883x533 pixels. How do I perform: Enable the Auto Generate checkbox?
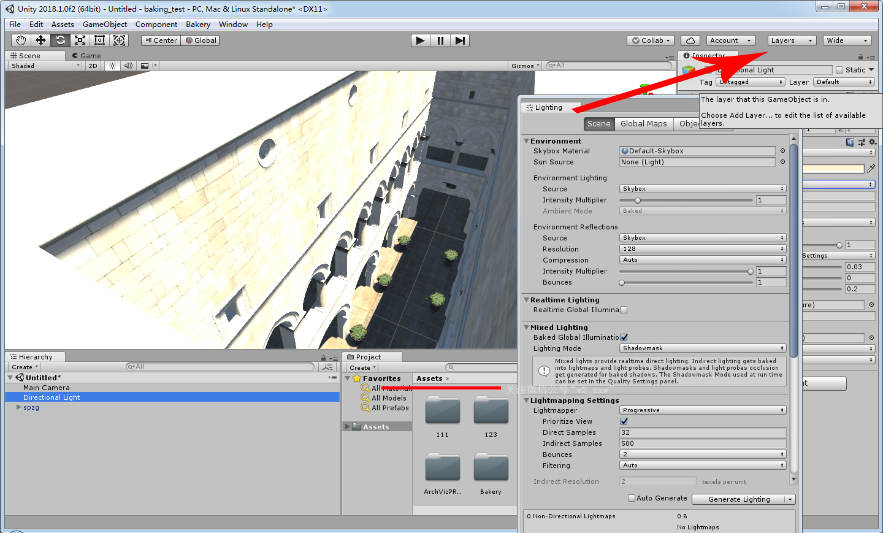click(x=632, y=498)
